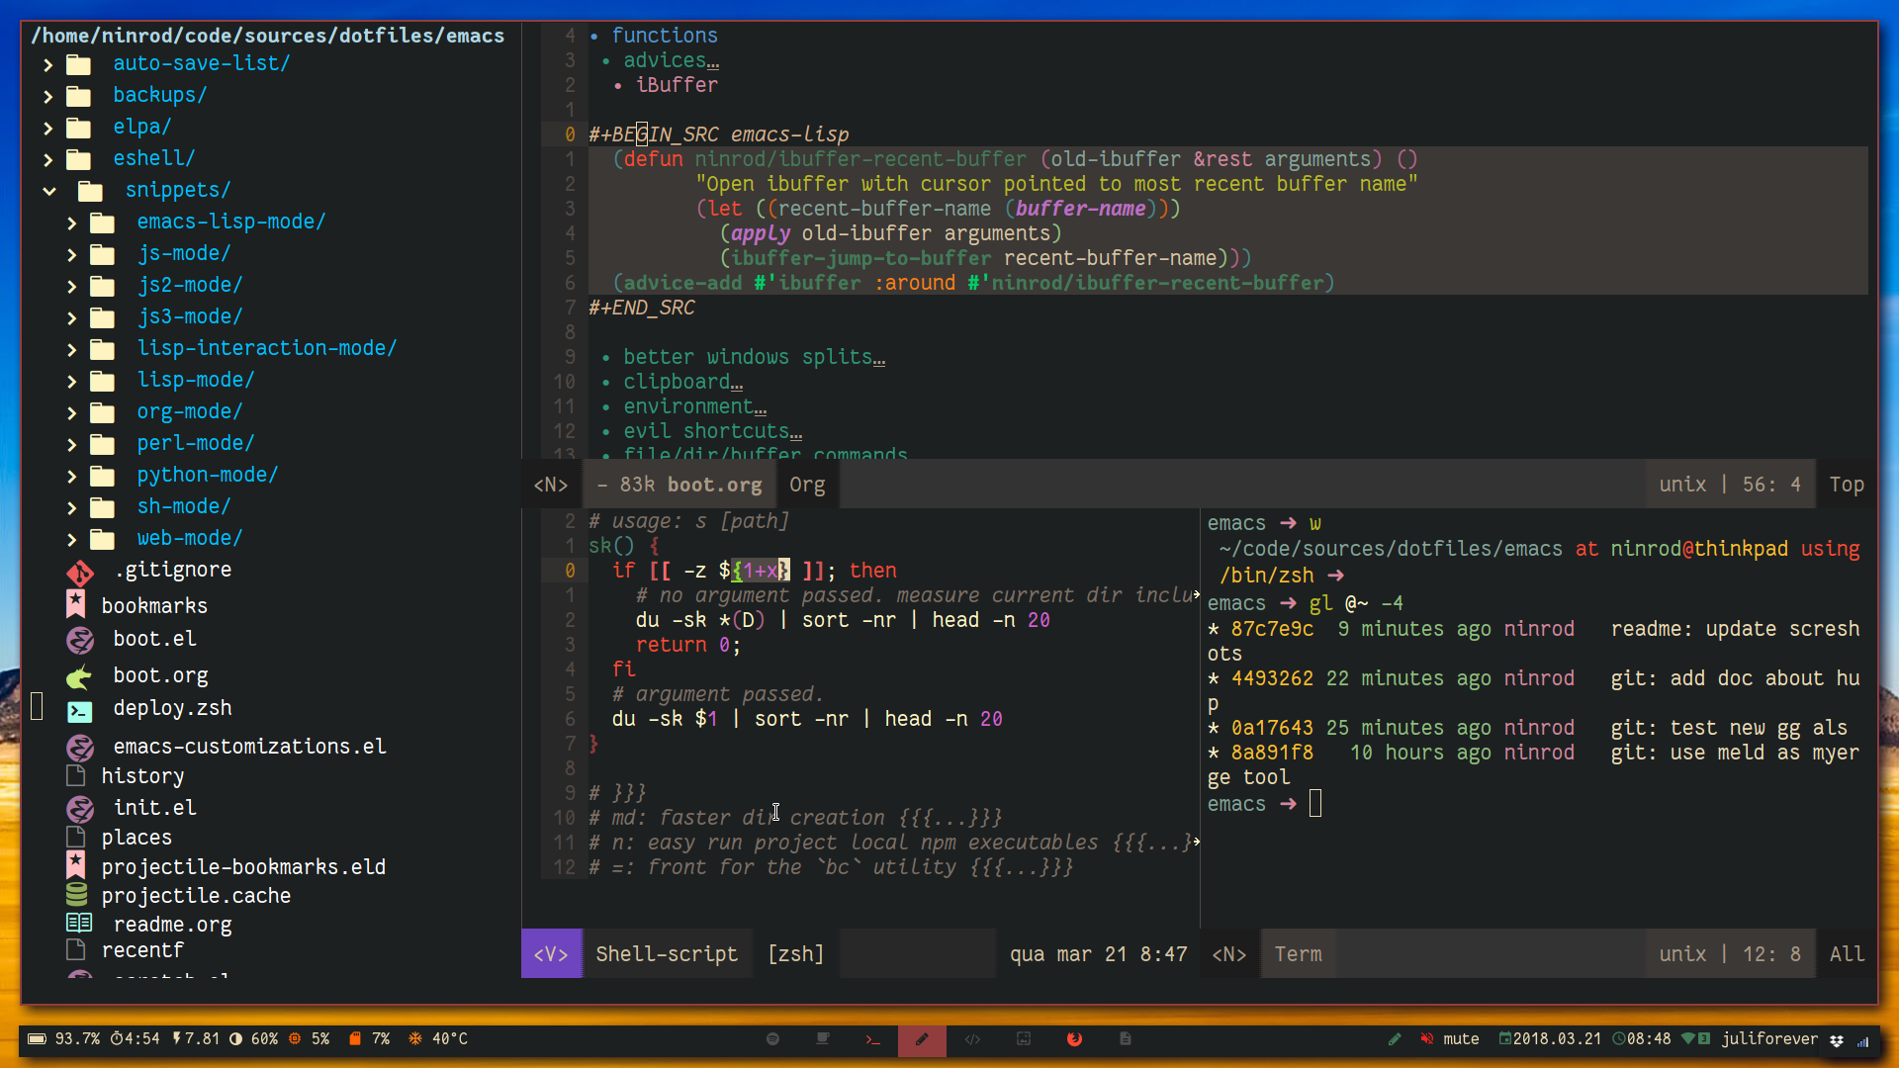This screenshot has height=1068, width=1899.
Task: Click the Spotify workspace icon in bottom bar
Action: [772, 1039]
